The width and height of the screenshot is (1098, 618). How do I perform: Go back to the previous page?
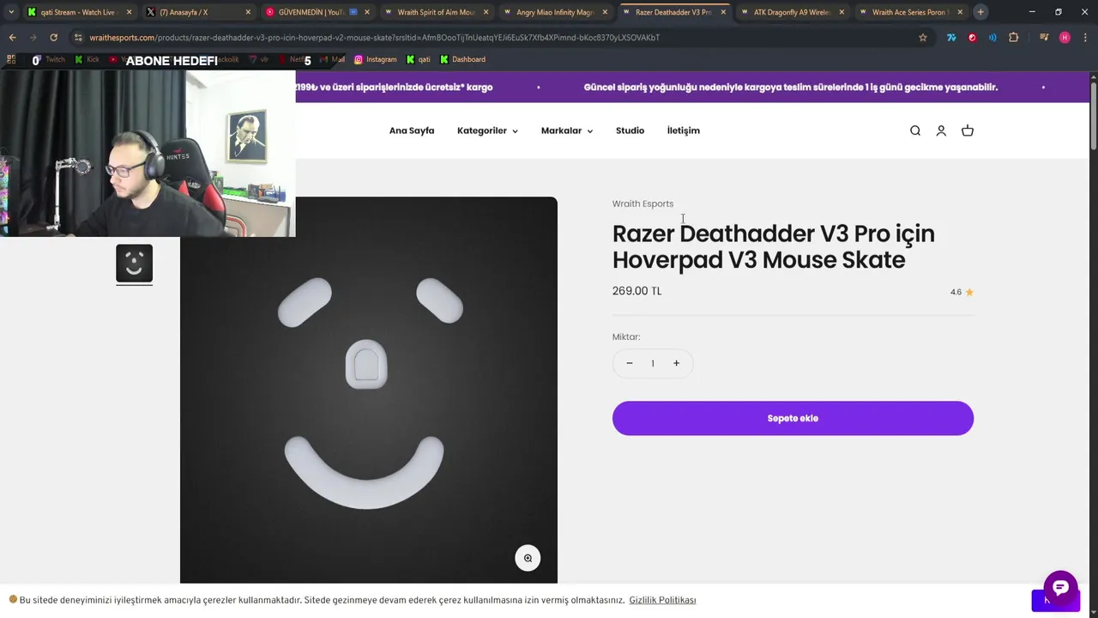tap(12, 38)
